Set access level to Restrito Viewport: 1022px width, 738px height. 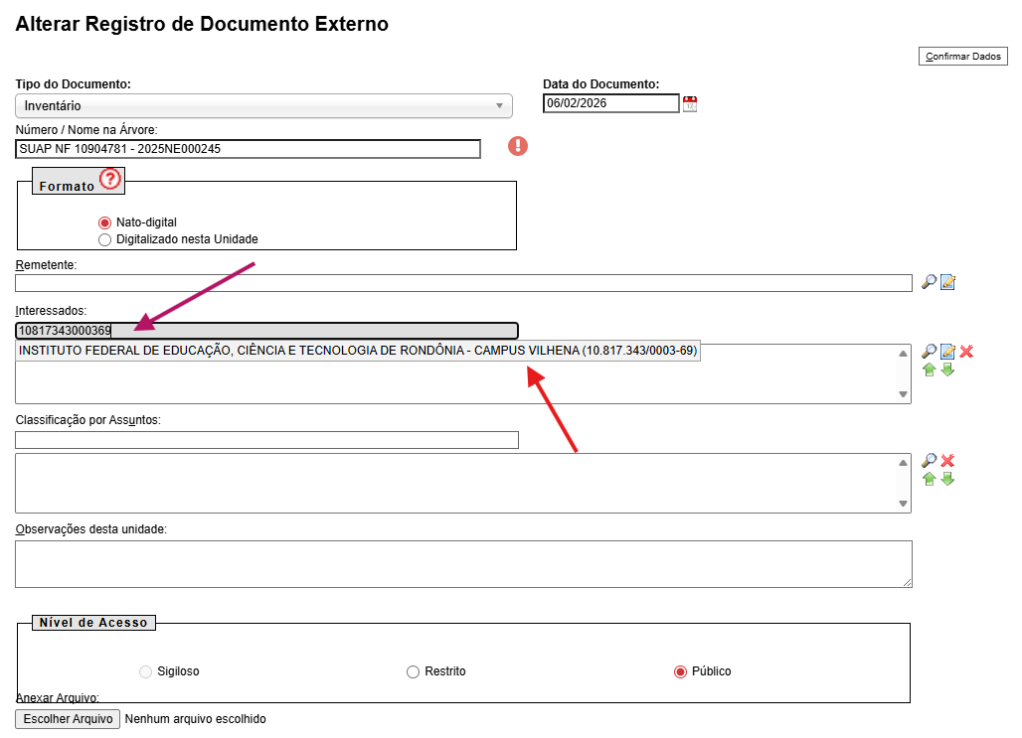point(414,672)
